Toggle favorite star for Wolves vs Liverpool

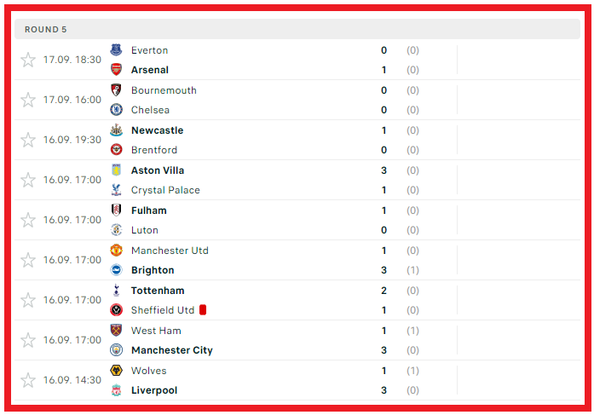(28, 380)
